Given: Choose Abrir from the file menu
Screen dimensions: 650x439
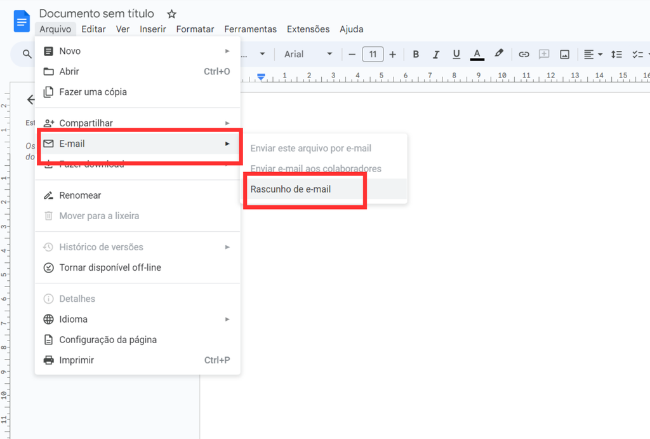Looking at the screenshot, I should (x=138, y=71).
